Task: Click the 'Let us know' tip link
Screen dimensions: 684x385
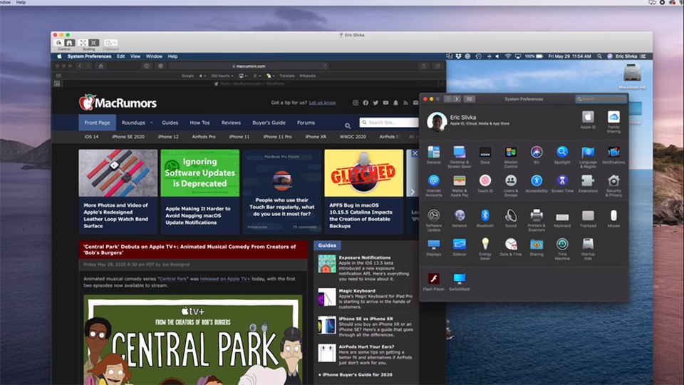Action: (322, 103)
